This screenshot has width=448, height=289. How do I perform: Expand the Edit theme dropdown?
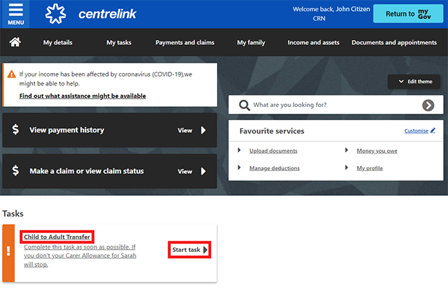point(414,82)
